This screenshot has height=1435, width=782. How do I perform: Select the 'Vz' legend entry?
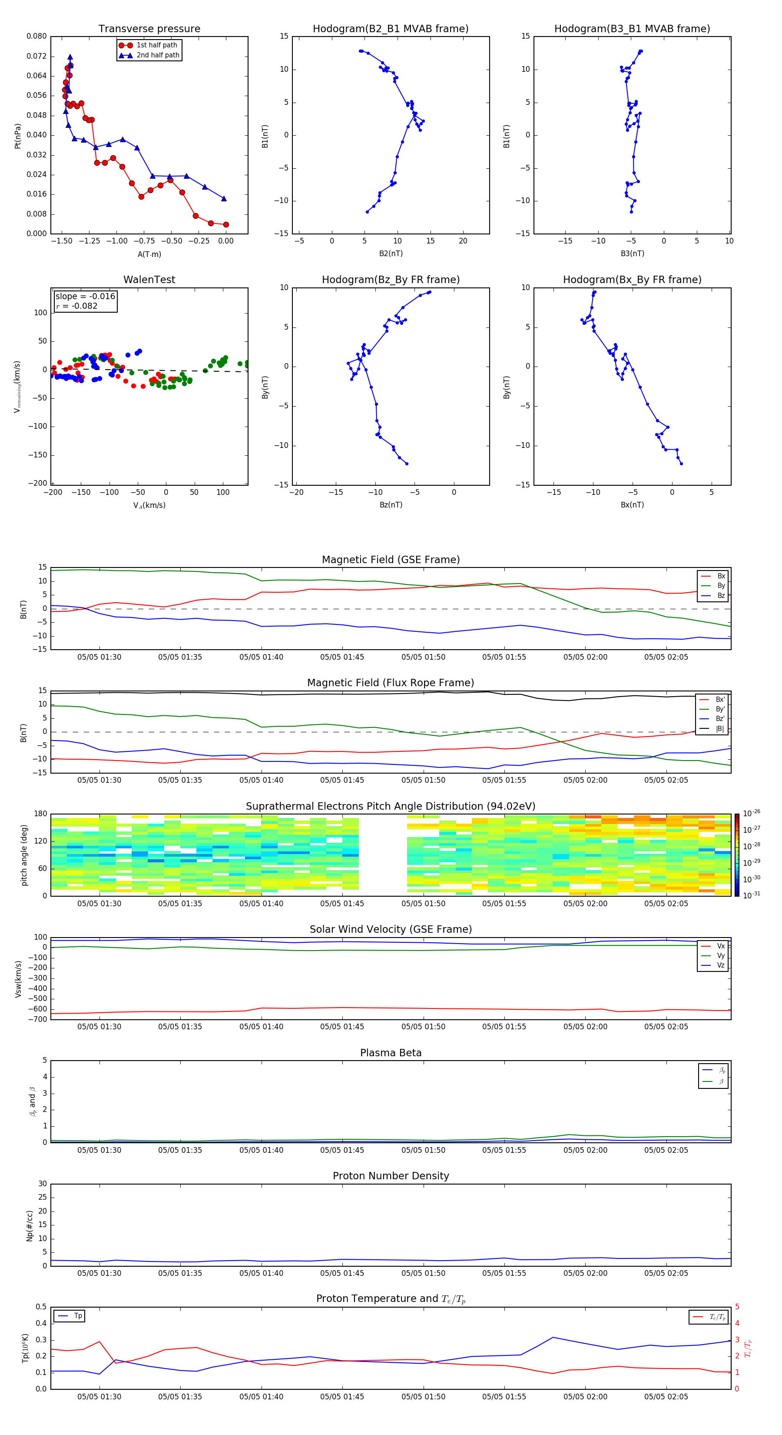713,965
